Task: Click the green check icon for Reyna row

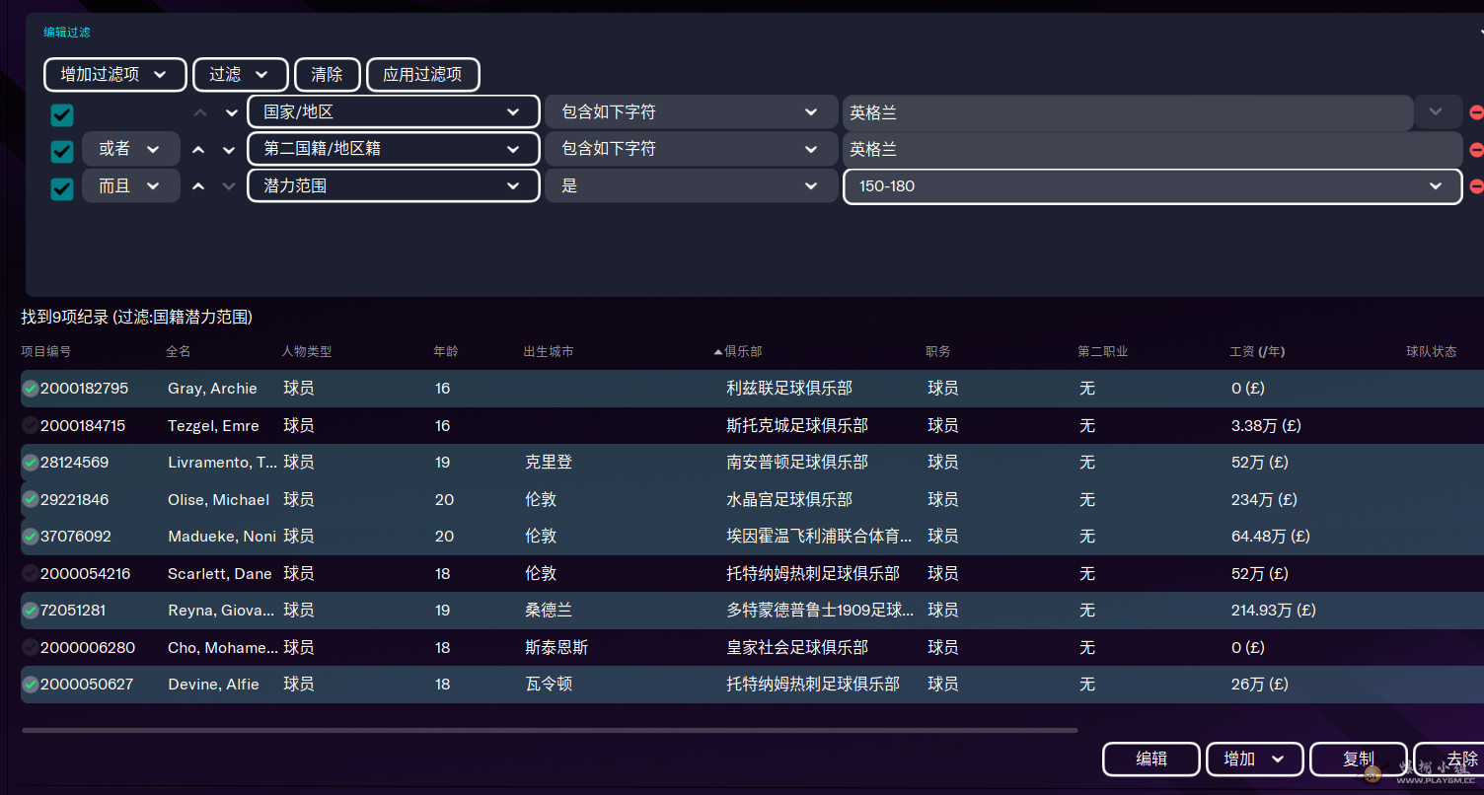Action: coord(31,610)
